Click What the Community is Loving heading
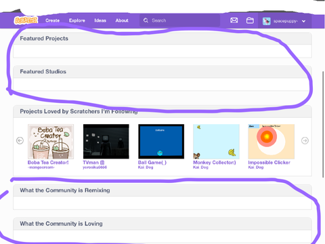The height and width of the screenshot is (244, 325). [x=61, y=224]
